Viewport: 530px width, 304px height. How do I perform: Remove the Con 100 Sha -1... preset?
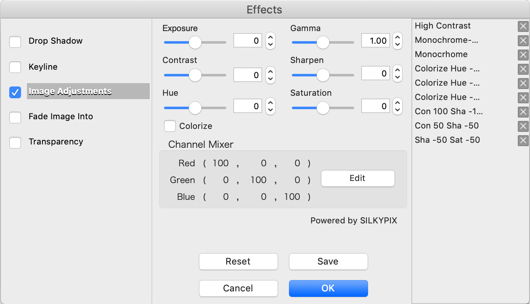(x=523, y=112)
